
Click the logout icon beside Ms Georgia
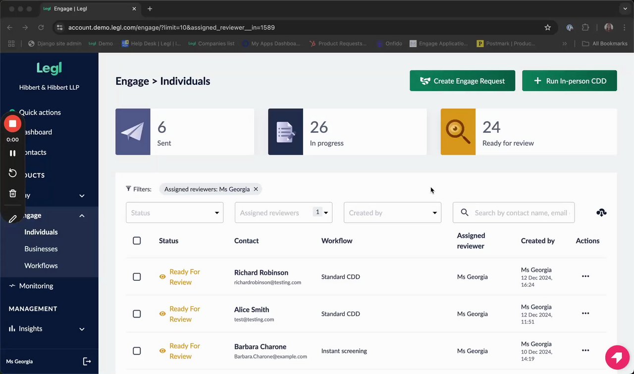tap(87, 362)
